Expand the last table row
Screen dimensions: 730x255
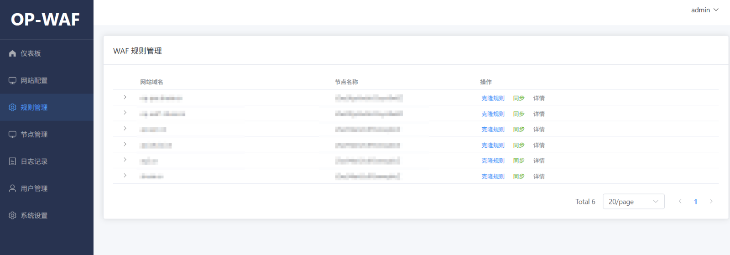(125, 176)
